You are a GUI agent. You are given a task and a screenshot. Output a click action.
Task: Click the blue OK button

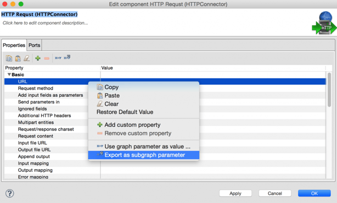click(314, 193)
